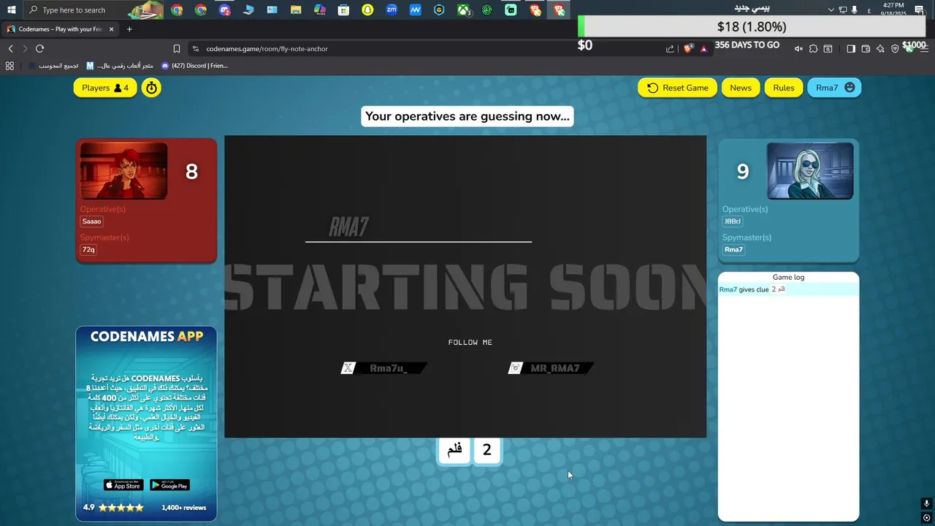Open File Explorer from the taskbar

coord(296,10)
